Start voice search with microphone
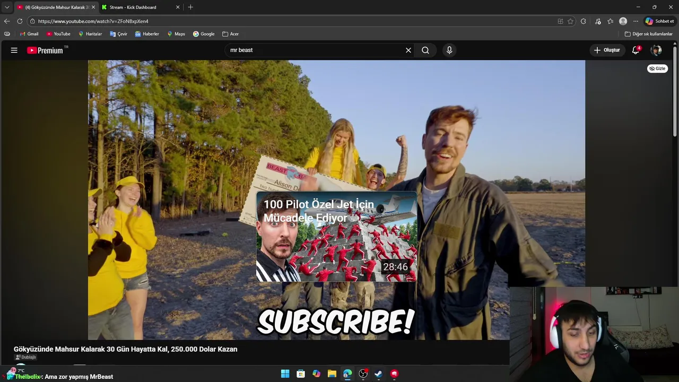The image size is (679, 382). 449,50
